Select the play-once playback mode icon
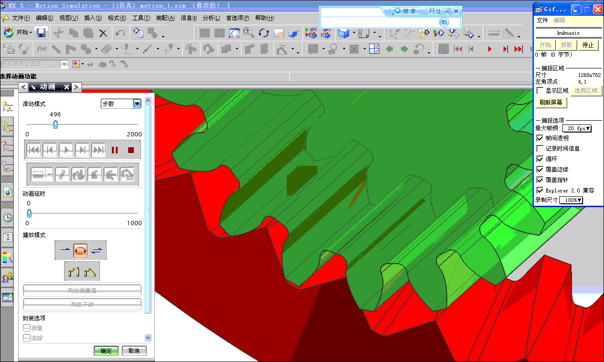This screenshot has height=362, width=604. tap(65, 250)
